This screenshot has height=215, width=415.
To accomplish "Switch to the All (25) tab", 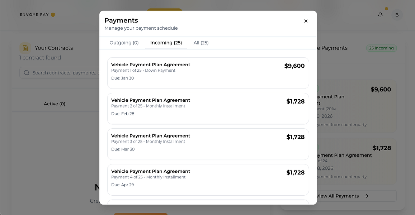I will click(201, 43).
